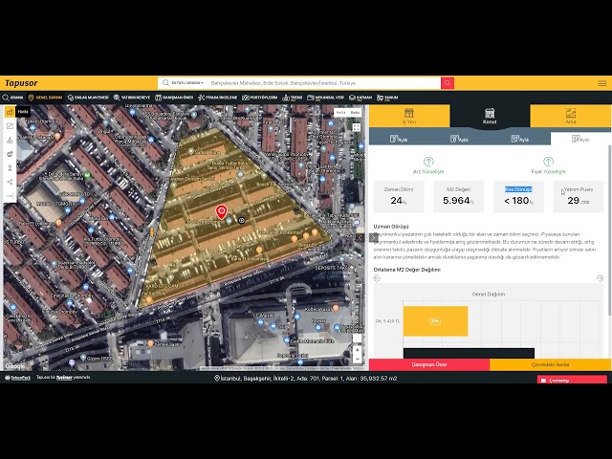The width and height of the screenshot is (612, 459).
Task: Click the location pin tool in map sidebar
Action: [10, 168]
